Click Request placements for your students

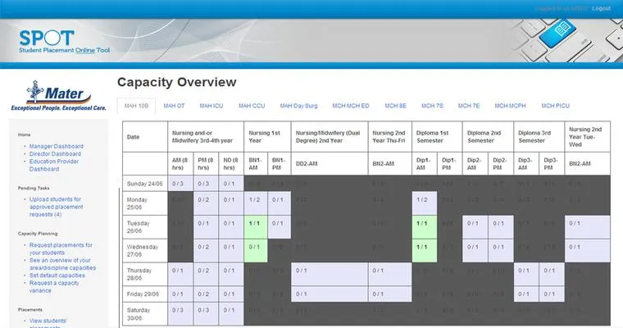61,249
